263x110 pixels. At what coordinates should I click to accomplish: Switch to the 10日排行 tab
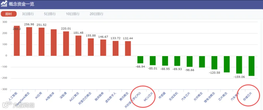[x=73, y=14]
